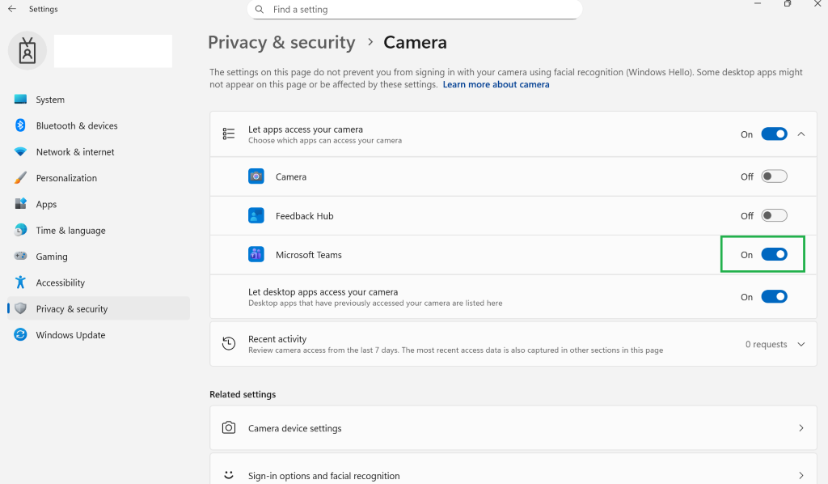
Task: Disable Microsoft Teams camera access
Action: click(774, 255)
